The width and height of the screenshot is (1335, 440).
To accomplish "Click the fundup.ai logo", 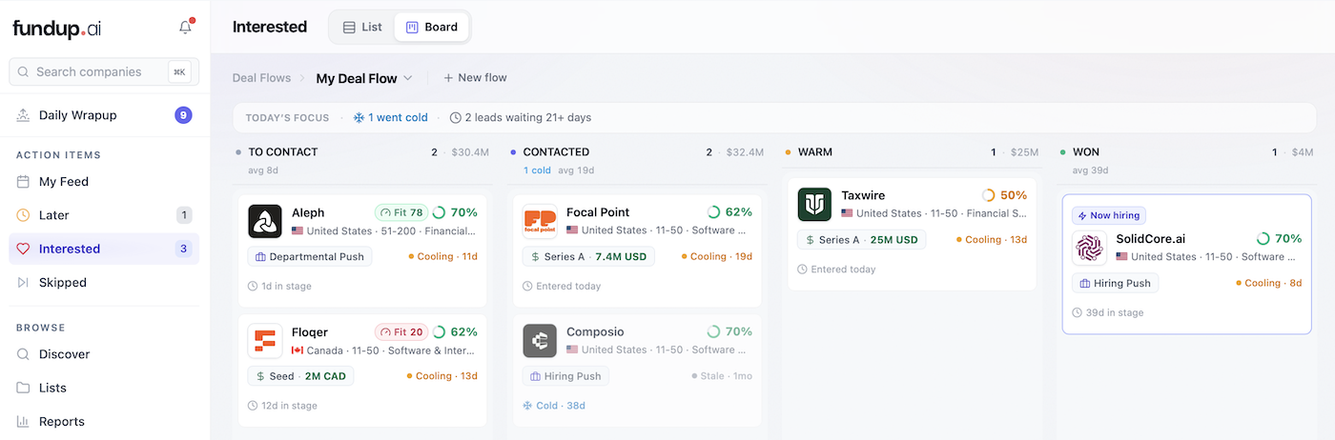I will [x=57, y=29].
